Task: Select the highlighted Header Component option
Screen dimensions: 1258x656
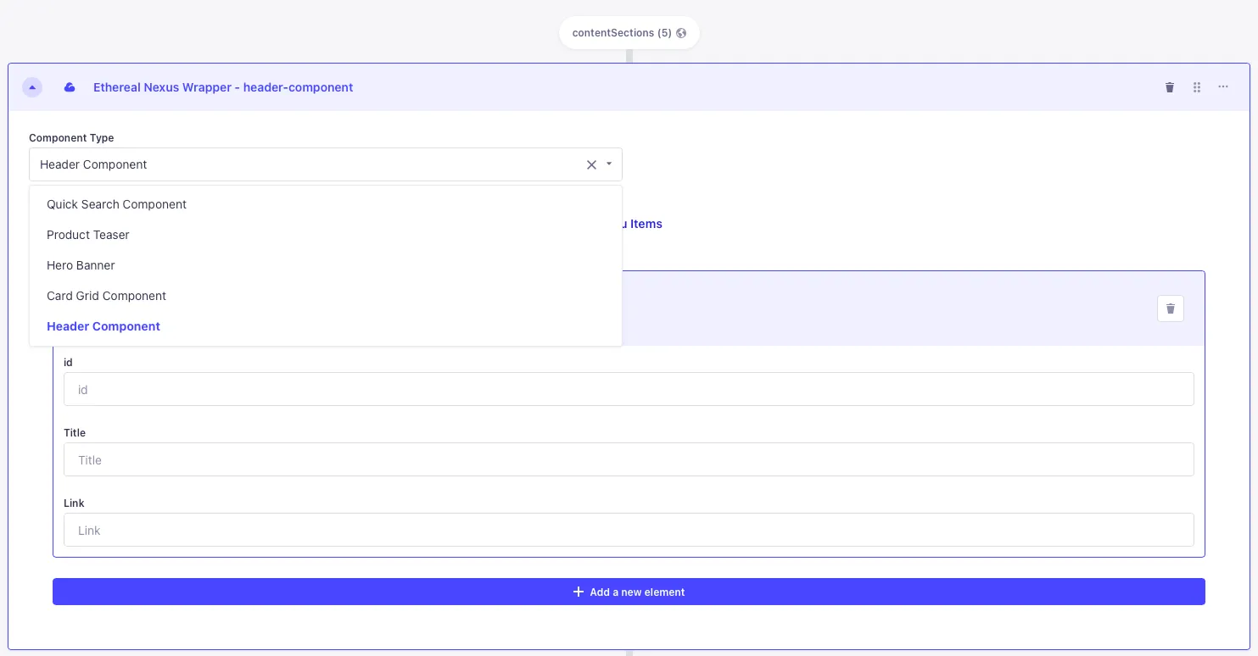Action: click(103, 326)
